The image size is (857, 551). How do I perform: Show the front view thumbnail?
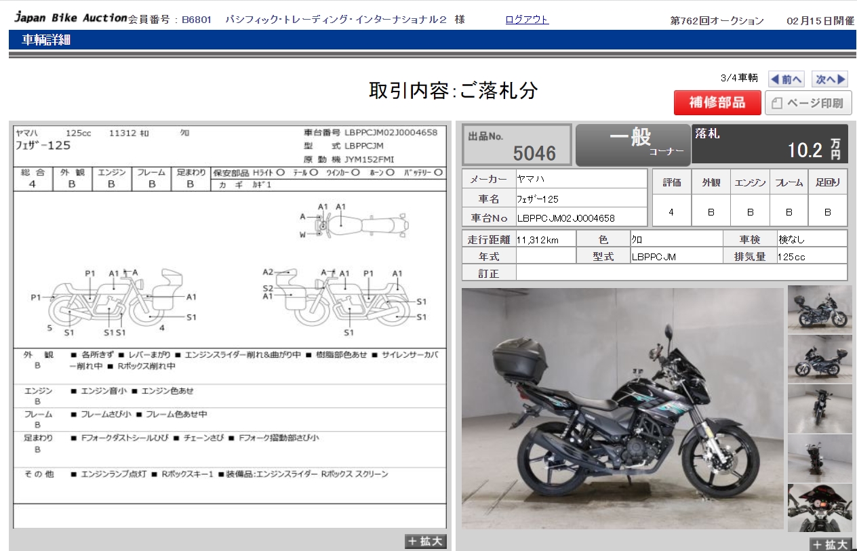click(820, 408)
